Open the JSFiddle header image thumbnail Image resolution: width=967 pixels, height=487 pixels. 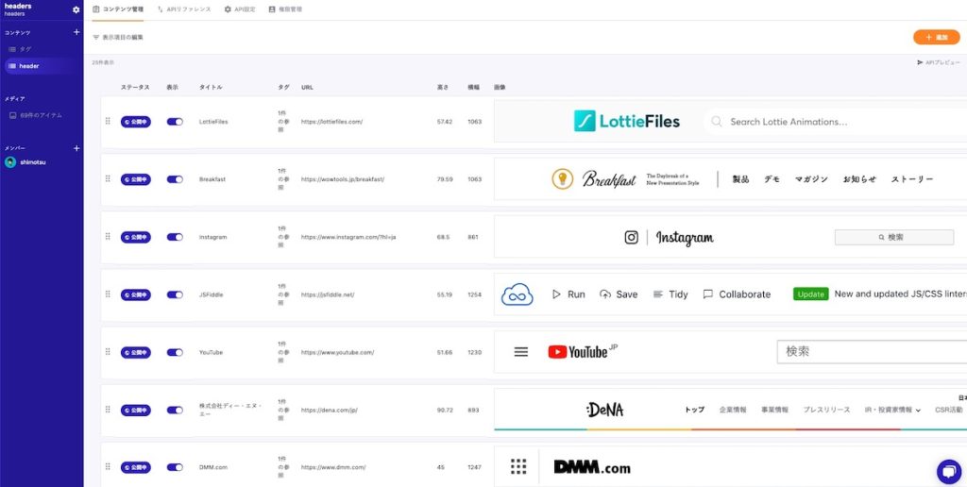(x=730, y=294)
